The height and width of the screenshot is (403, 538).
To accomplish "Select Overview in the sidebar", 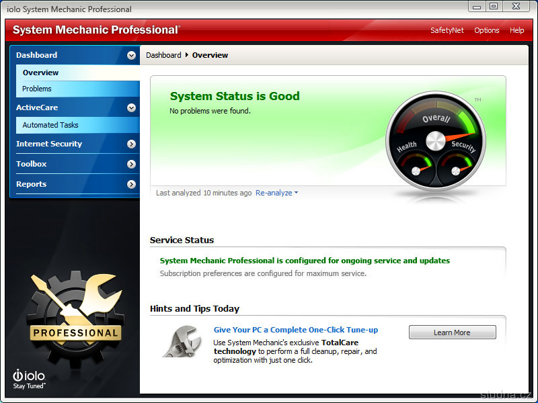I will (x=78, y=73).
